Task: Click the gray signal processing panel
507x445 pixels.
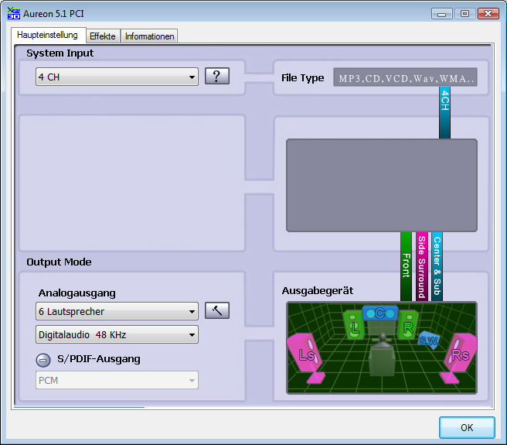Action: [382, 185]
